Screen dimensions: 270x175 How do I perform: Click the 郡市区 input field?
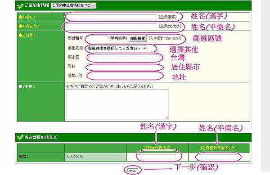point(124,58)
